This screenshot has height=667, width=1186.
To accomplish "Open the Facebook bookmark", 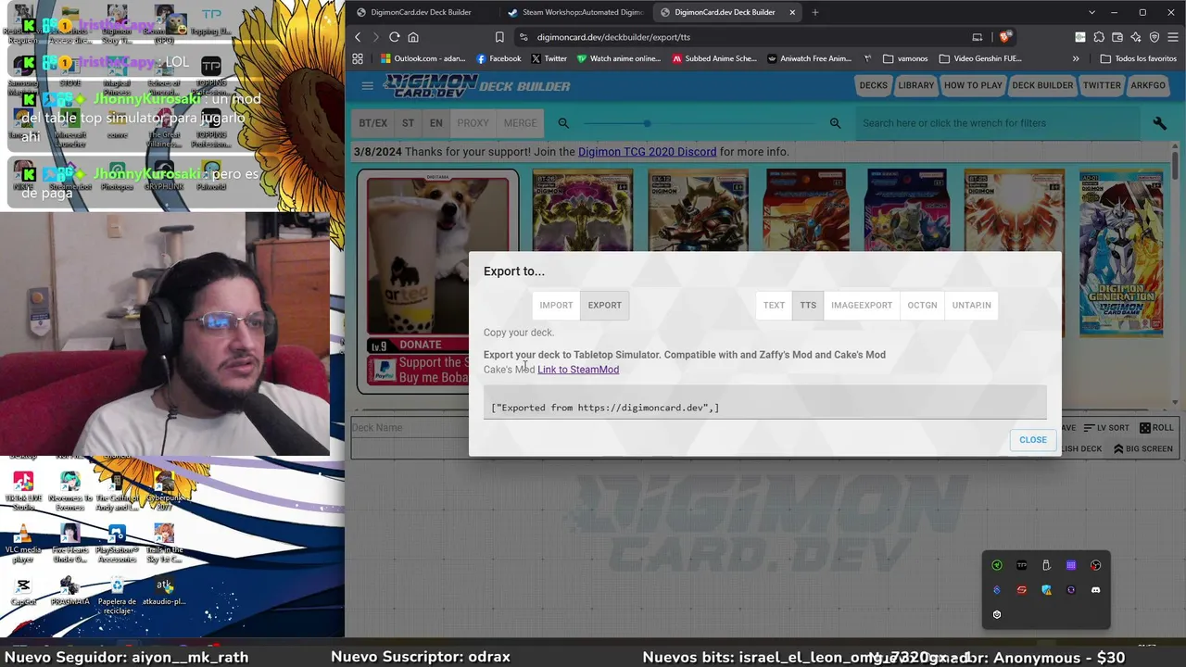I will pos(498,58).
